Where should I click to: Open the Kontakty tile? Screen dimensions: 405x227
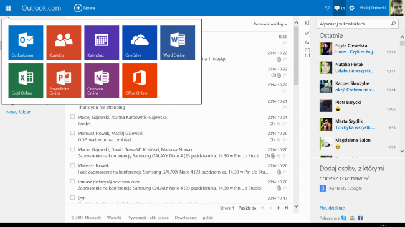tap(64, 43)
